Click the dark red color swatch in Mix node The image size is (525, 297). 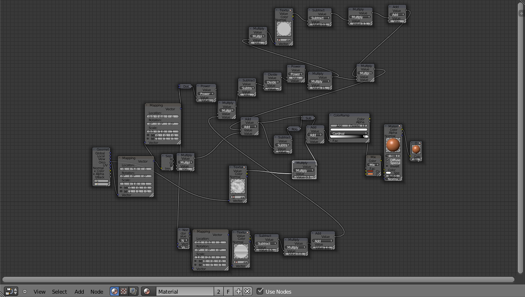pyautogui.click(x=371, y=171)
